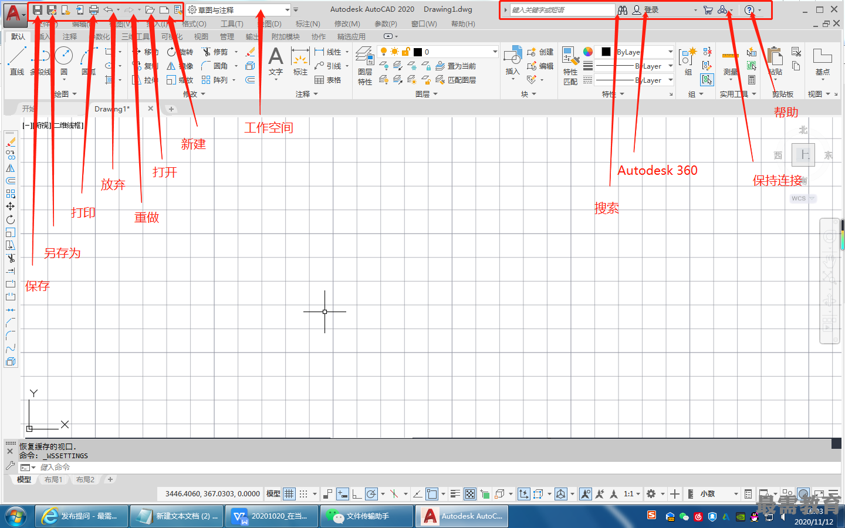Click the Save As icon in Quick Access toolbar
The height and width of the screenshot is (528, 845).
click(x=52, y=10)
